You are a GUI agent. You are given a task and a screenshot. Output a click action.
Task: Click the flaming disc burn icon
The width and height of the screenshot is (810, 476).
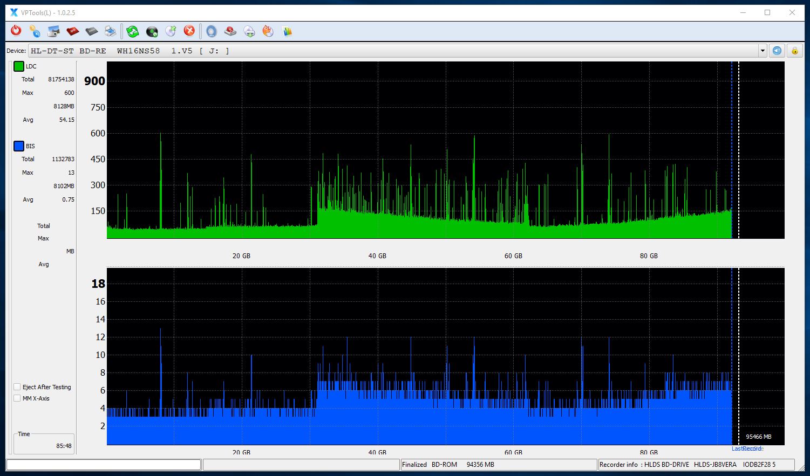click(268, 31)
